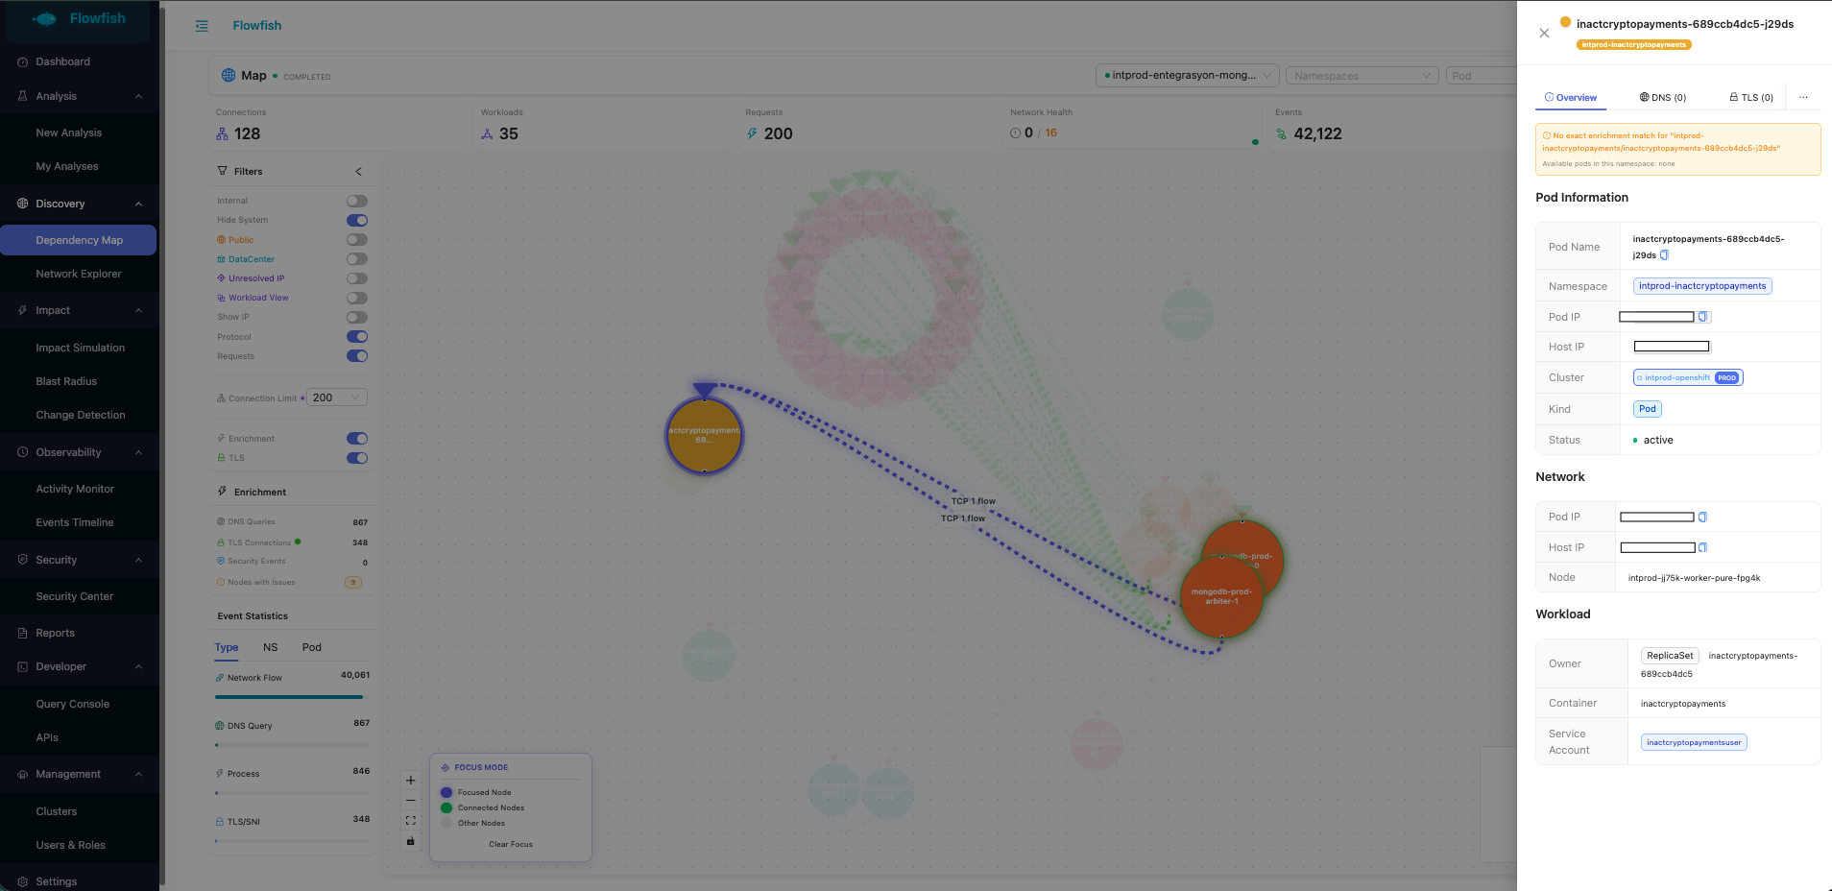Click the Map globe icon

(x=229, y=75)
